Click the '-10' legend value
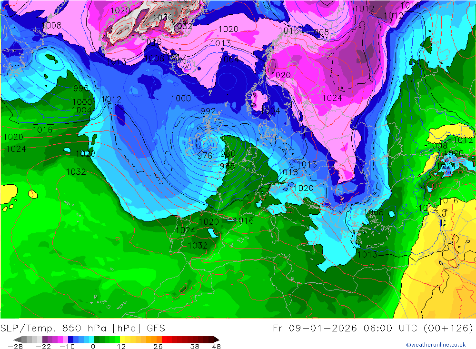Viewport: 476px width, 349px height. click(x=67, y=347)
